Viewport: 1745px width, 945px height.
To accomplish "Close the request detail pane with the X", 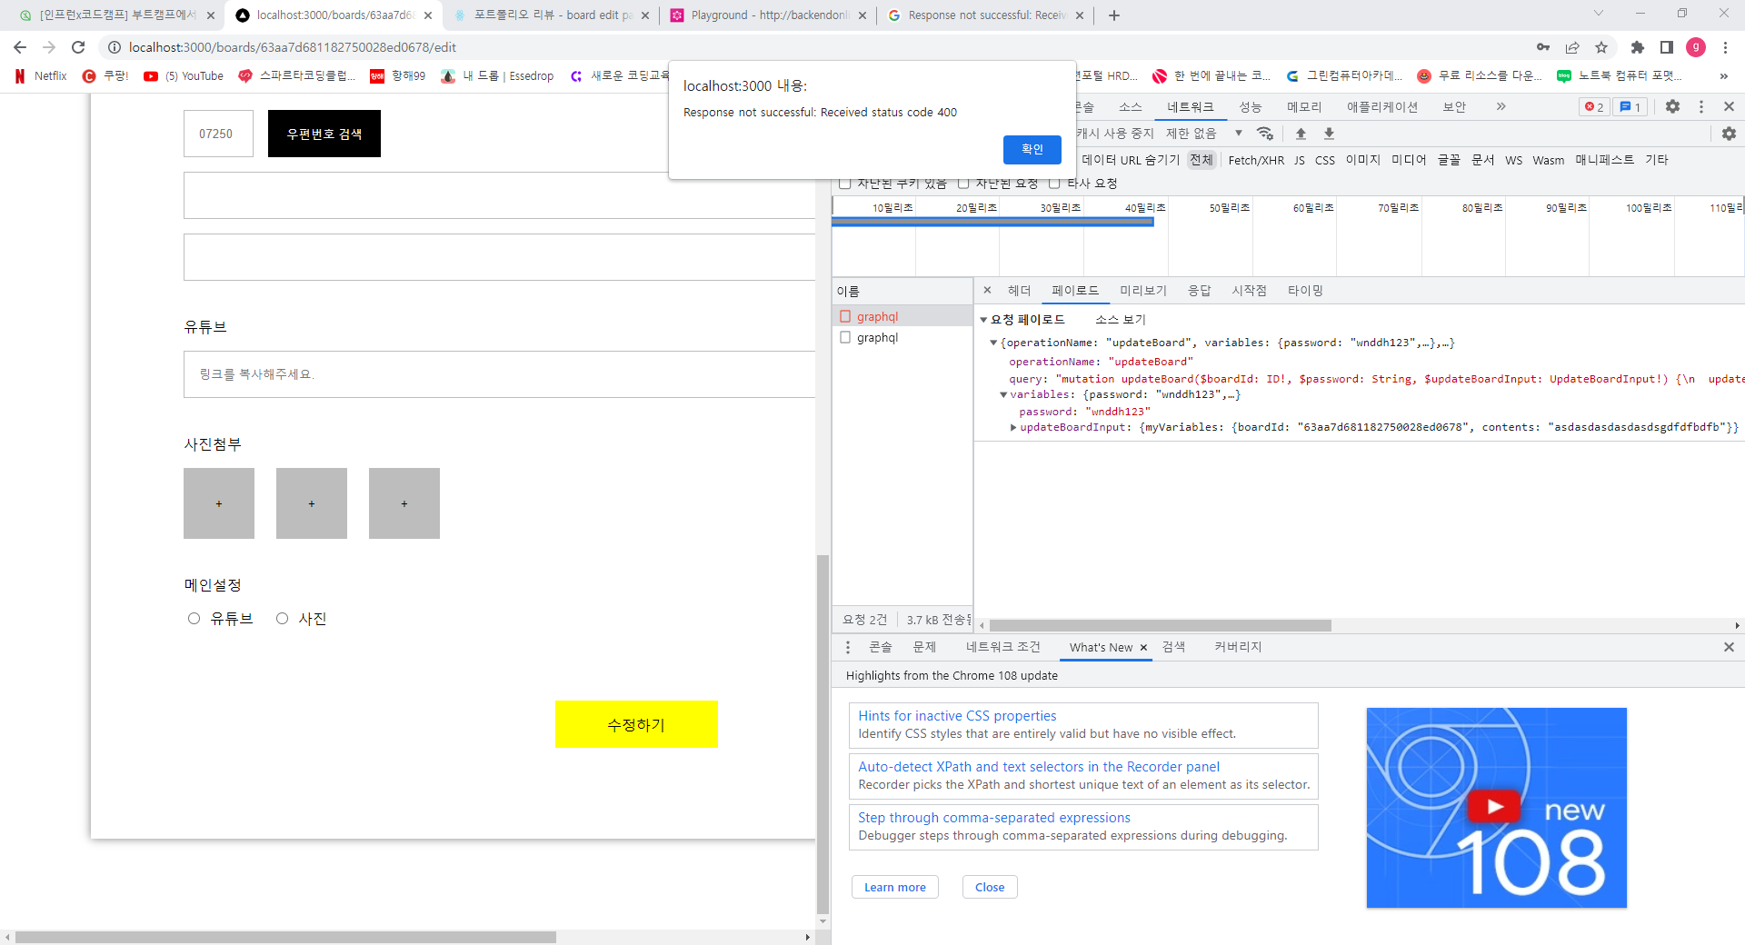I will point(987,291).
